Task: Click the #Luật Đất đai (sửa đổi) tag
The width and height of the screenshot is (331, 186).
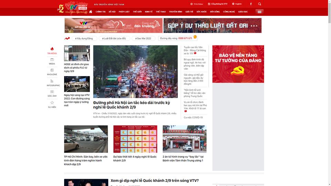Action: click(x=114, y=38)
